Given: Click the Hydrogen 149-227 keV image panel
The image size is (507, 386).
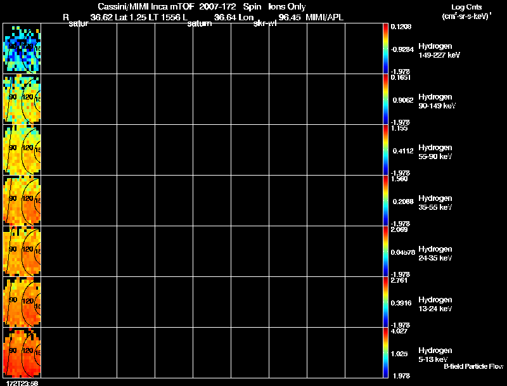Looking at the screenshot, I should click(22, 49).
